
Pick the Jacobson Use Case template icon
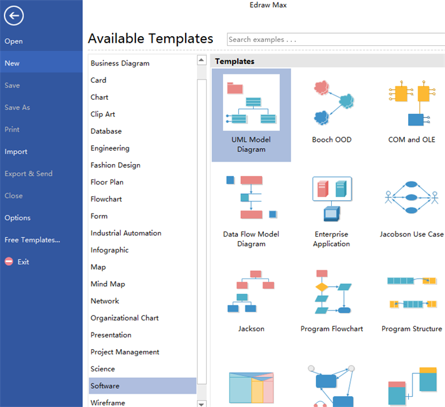coord(411,197)
